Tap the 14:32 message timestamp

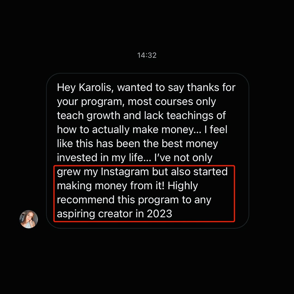147,55
